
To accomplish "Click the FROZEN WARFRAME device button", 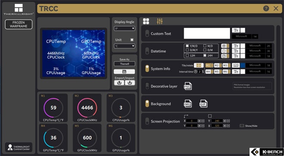I will 19,24.
